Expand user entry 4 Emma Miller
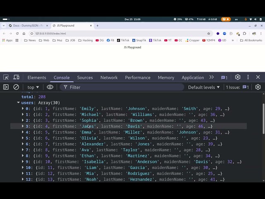Image resolution: width=265 pixels, height=199 pixels. coord(23,132)
